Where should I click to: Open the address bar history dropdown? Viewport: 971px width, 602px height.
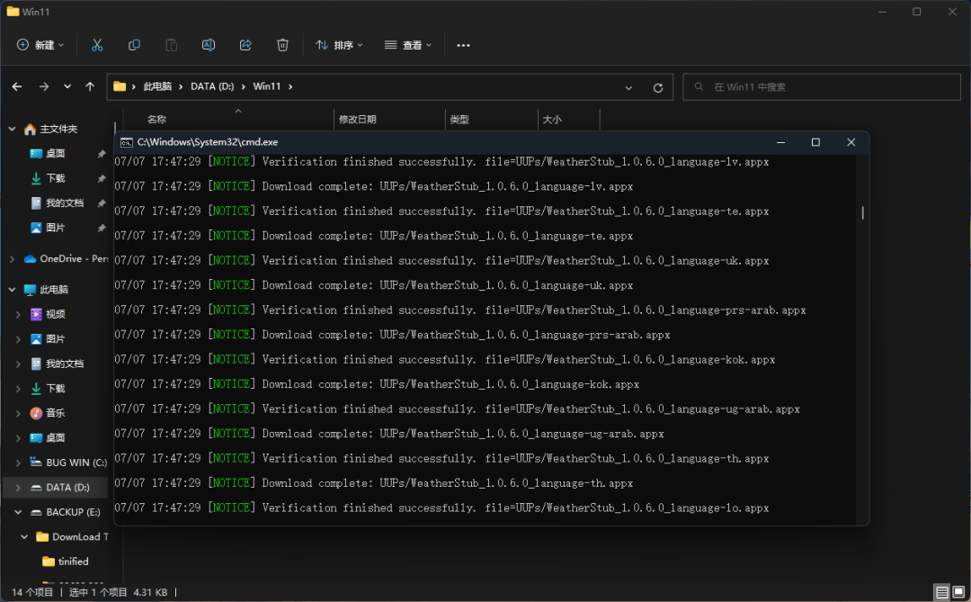[628, 87]
